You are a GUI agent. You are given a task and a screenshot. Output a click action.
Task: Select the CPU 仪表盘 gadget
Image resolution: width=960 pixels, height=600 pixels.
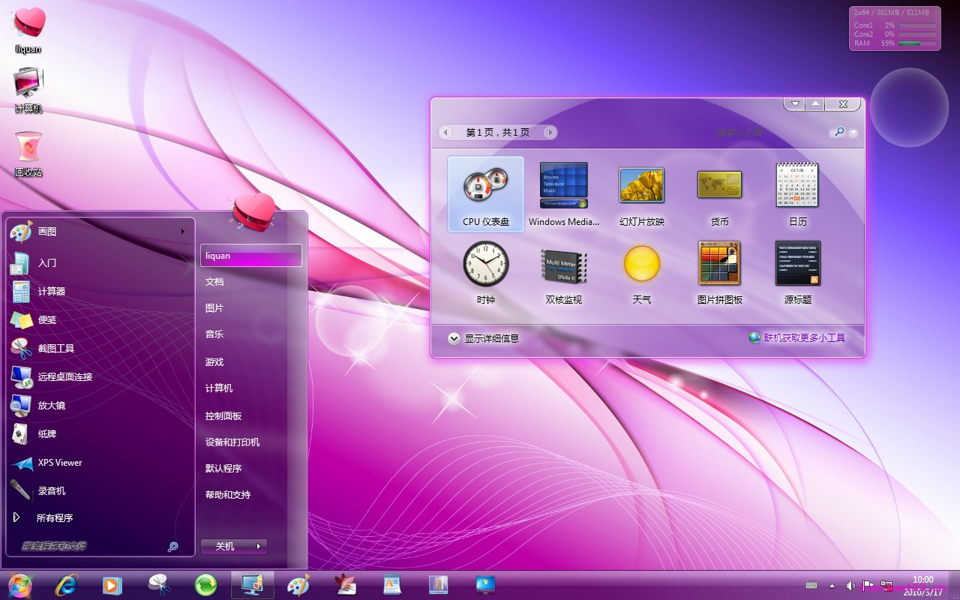(486, 194)
